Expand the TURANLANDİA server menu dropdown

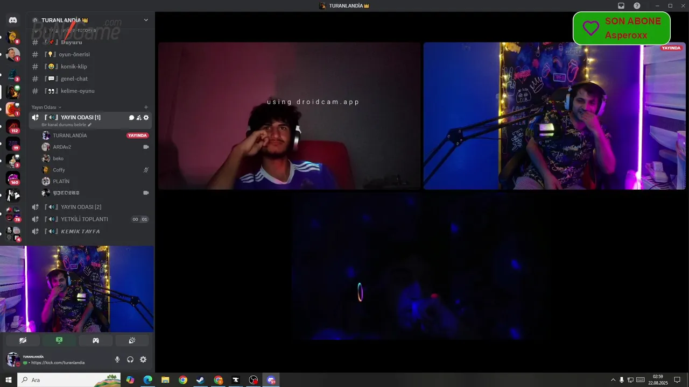(146, 20)
